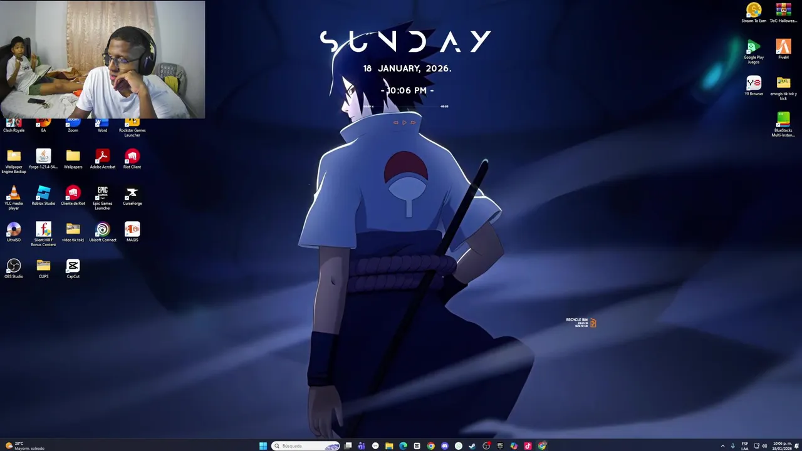The height and width of the screenshot is (451, 802).
Task: Launch OBS Studio from the desktop
Action: (x=14, y=268)
